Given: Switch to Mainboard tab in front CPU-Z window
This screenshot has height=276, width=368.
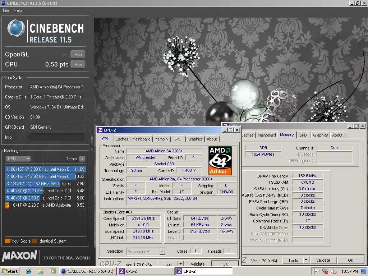Looking at the screenshot, I should pos(141,139).
